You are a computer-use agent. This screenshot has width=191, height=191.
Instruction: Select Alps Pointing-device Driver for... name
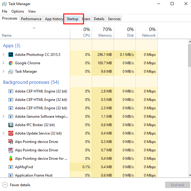tap(41, 159)
